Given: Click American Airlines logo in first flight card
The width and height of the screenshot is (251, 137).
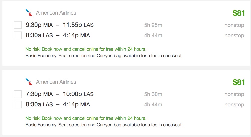Looking at the screenshot, I should coord(29,13).
